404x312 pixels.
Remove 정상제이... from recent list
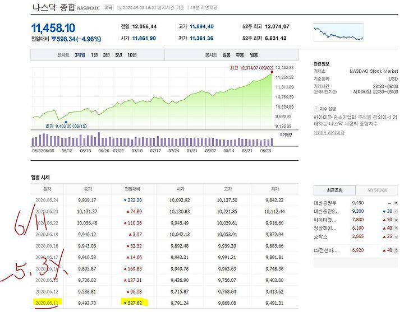click(396, 228)
